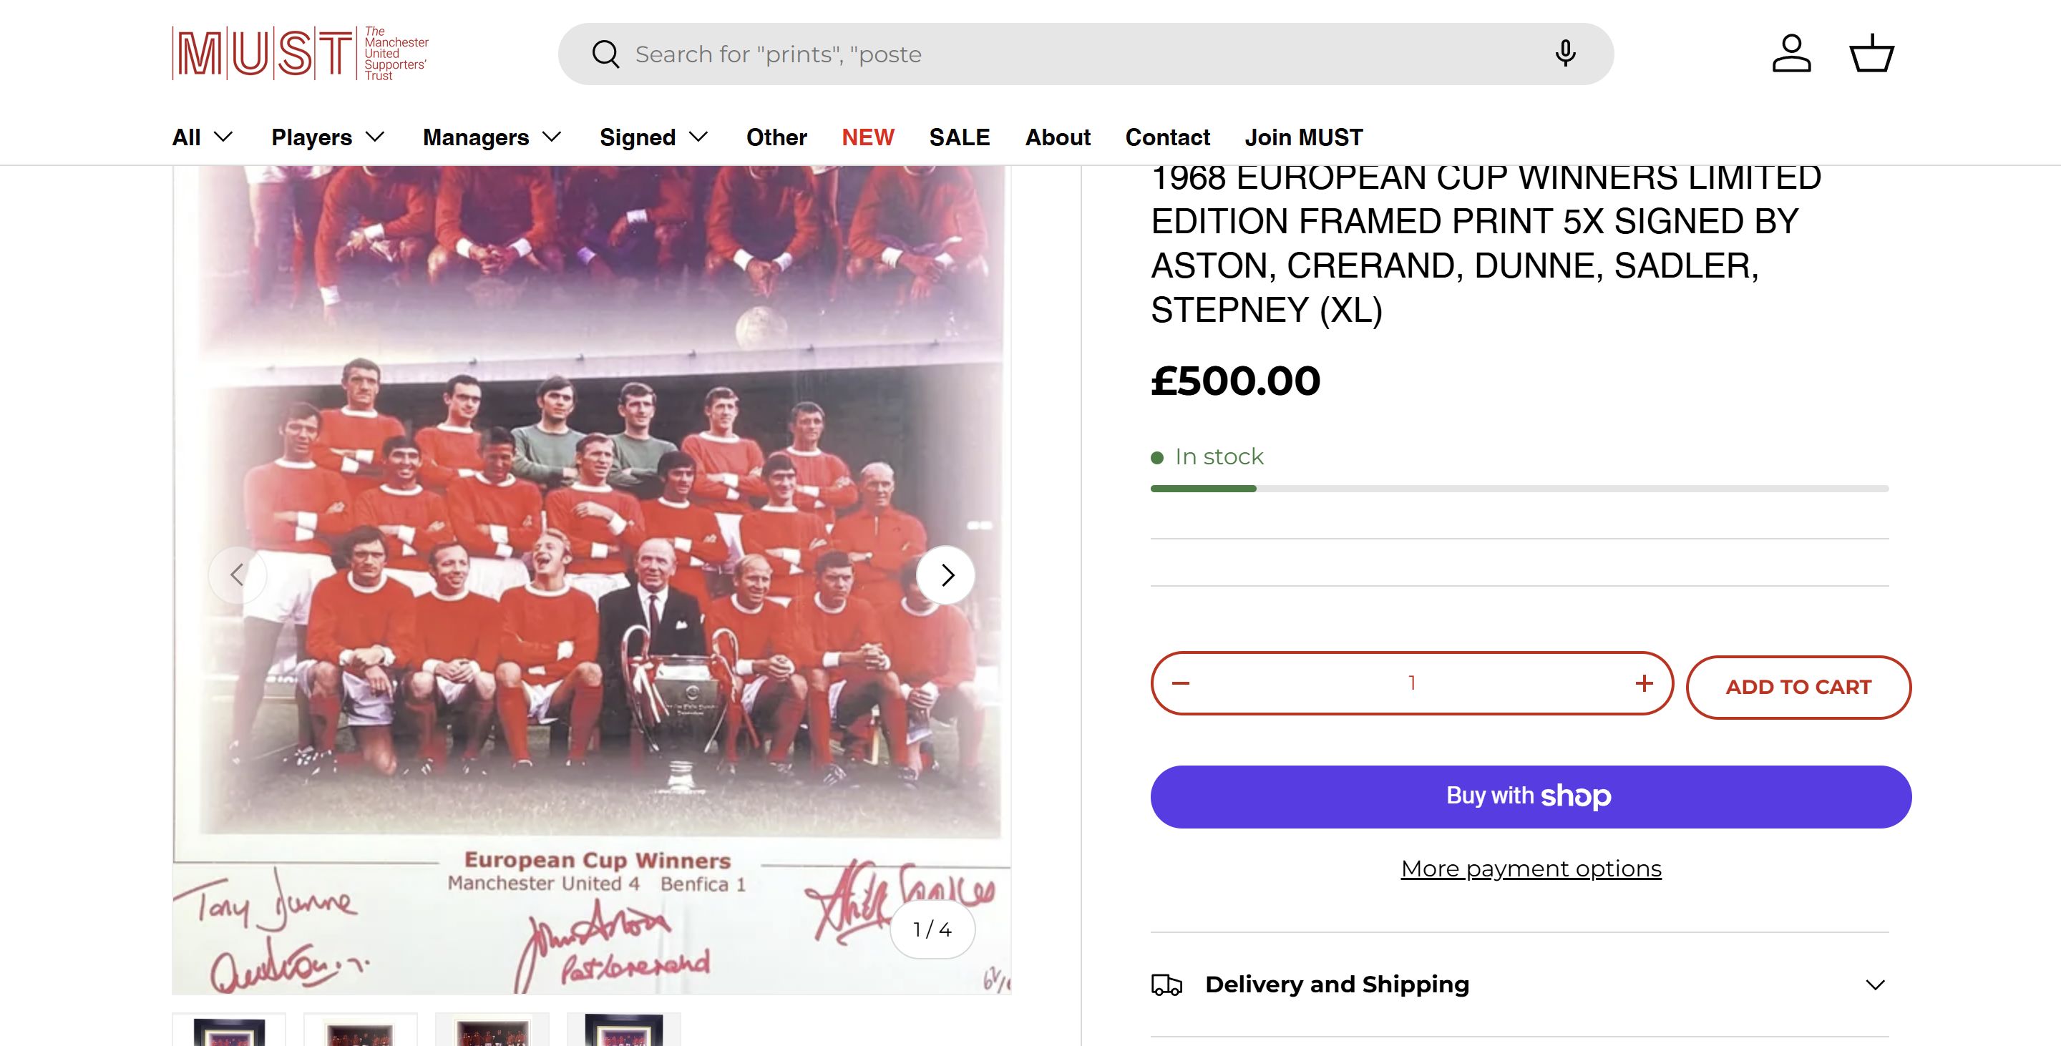Click Add to Cart button
The width and height of the screenshot is (2061, 1046).
(1798, 687)
